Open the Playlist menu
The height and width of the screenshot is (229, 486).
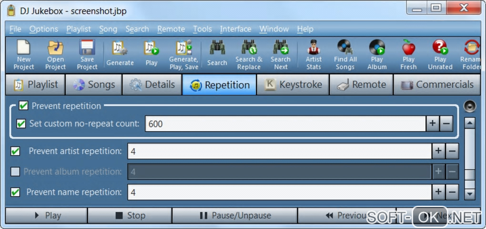pos(79,29)
